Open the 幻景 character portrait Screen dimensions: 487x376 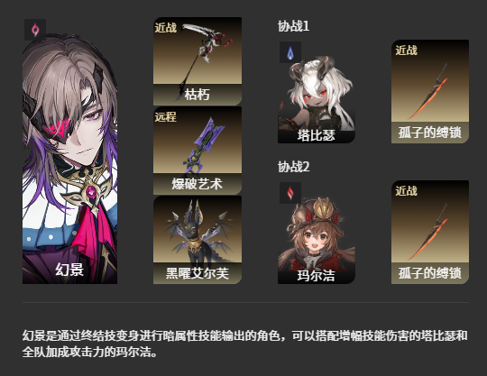pos(69,159)
